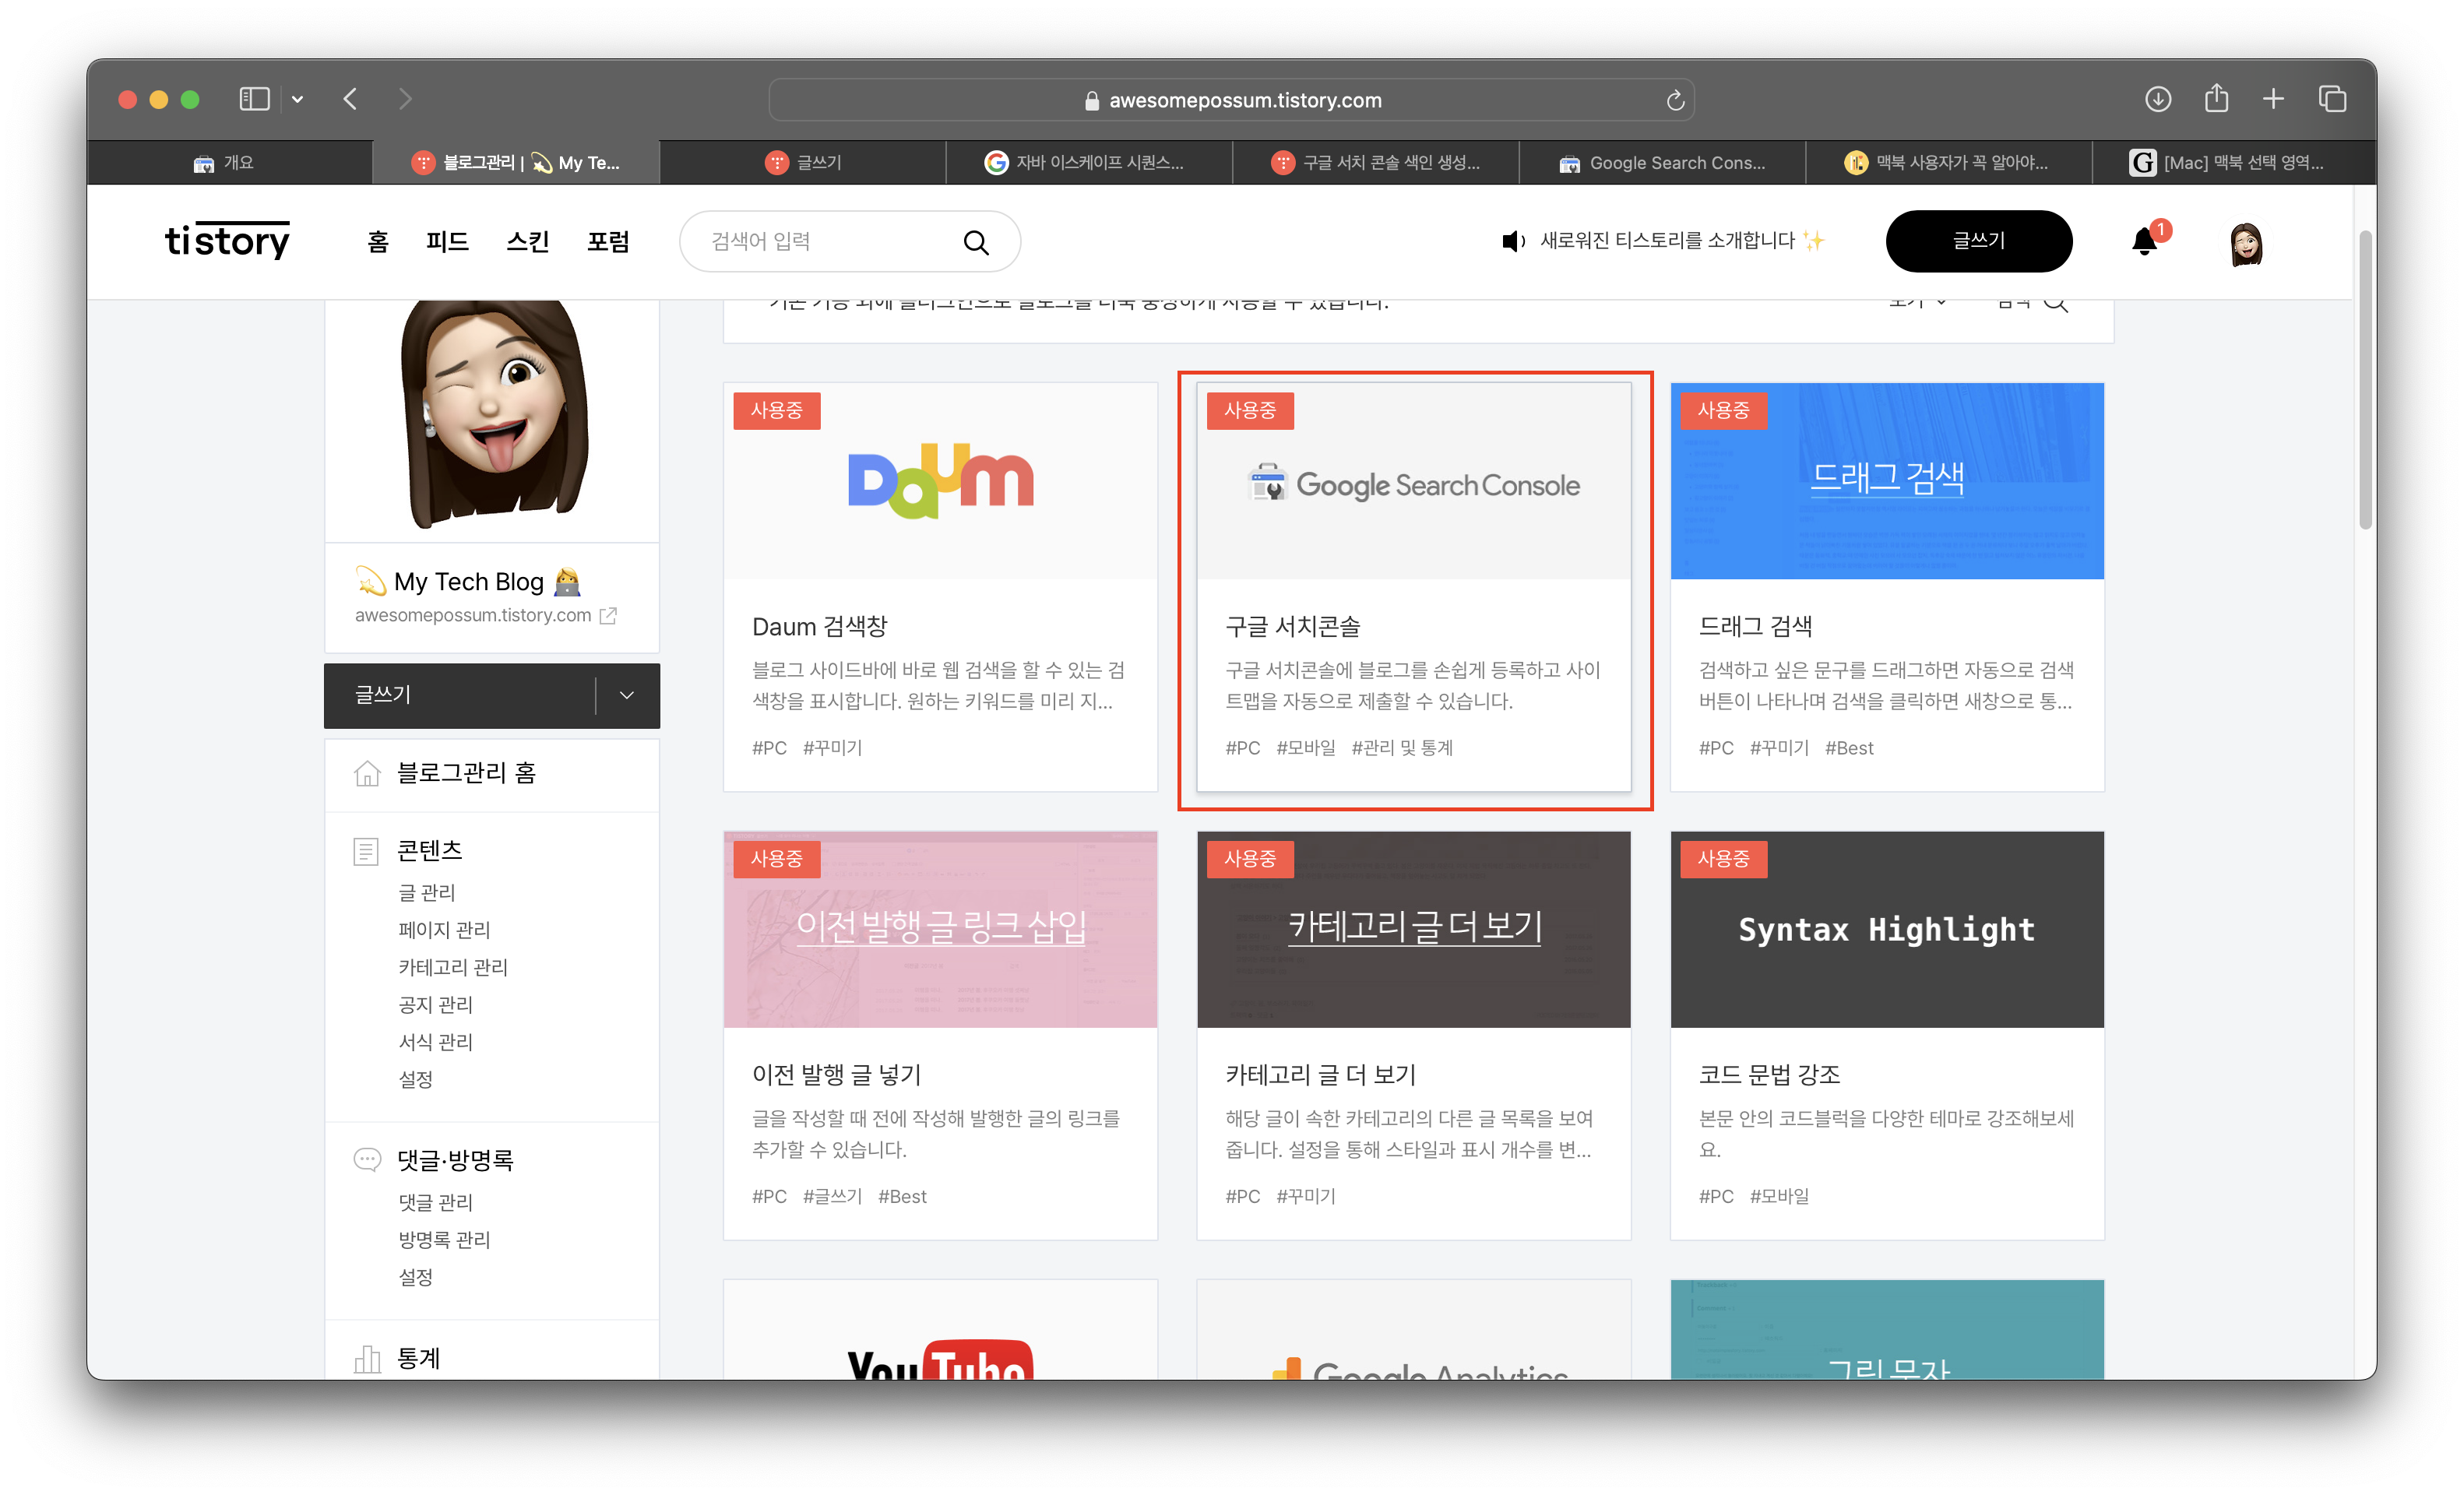Switch to the Google Search Cons... tab
Viewport: 2464px width, 1495px height.
pos(1662,162)
